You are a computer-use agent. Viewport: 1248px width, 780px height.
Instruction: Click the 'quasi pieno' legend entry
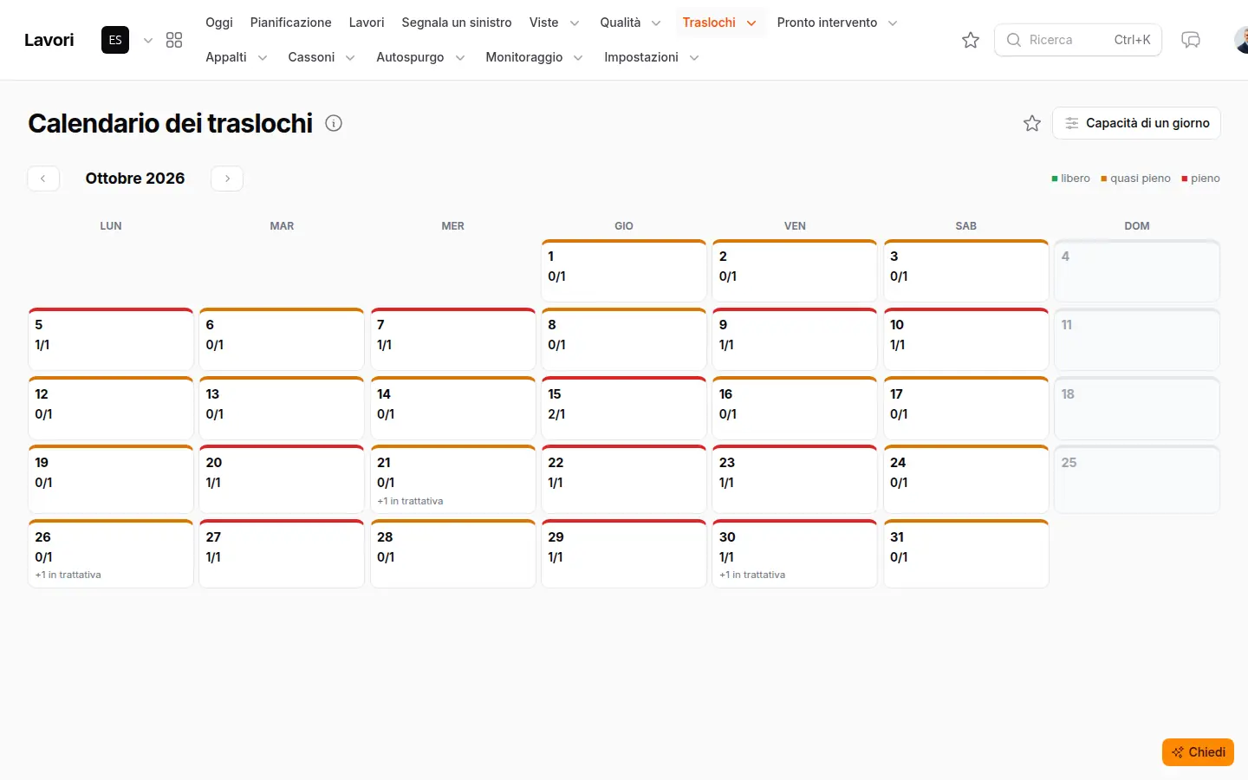(1135, 179)
